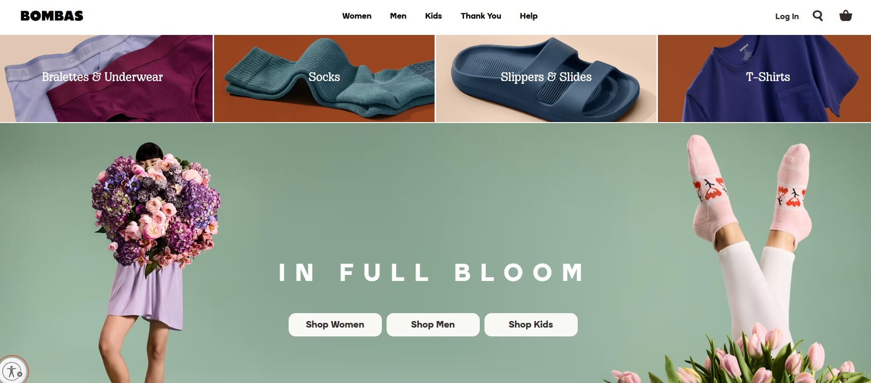Go to the BOMBAS home logo

tap(52, 16)
